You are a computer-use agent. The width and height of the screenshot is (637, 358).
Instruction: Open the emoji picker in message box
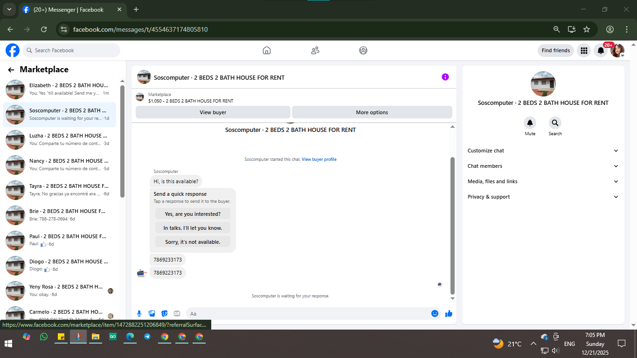click(x=435, y=314)
